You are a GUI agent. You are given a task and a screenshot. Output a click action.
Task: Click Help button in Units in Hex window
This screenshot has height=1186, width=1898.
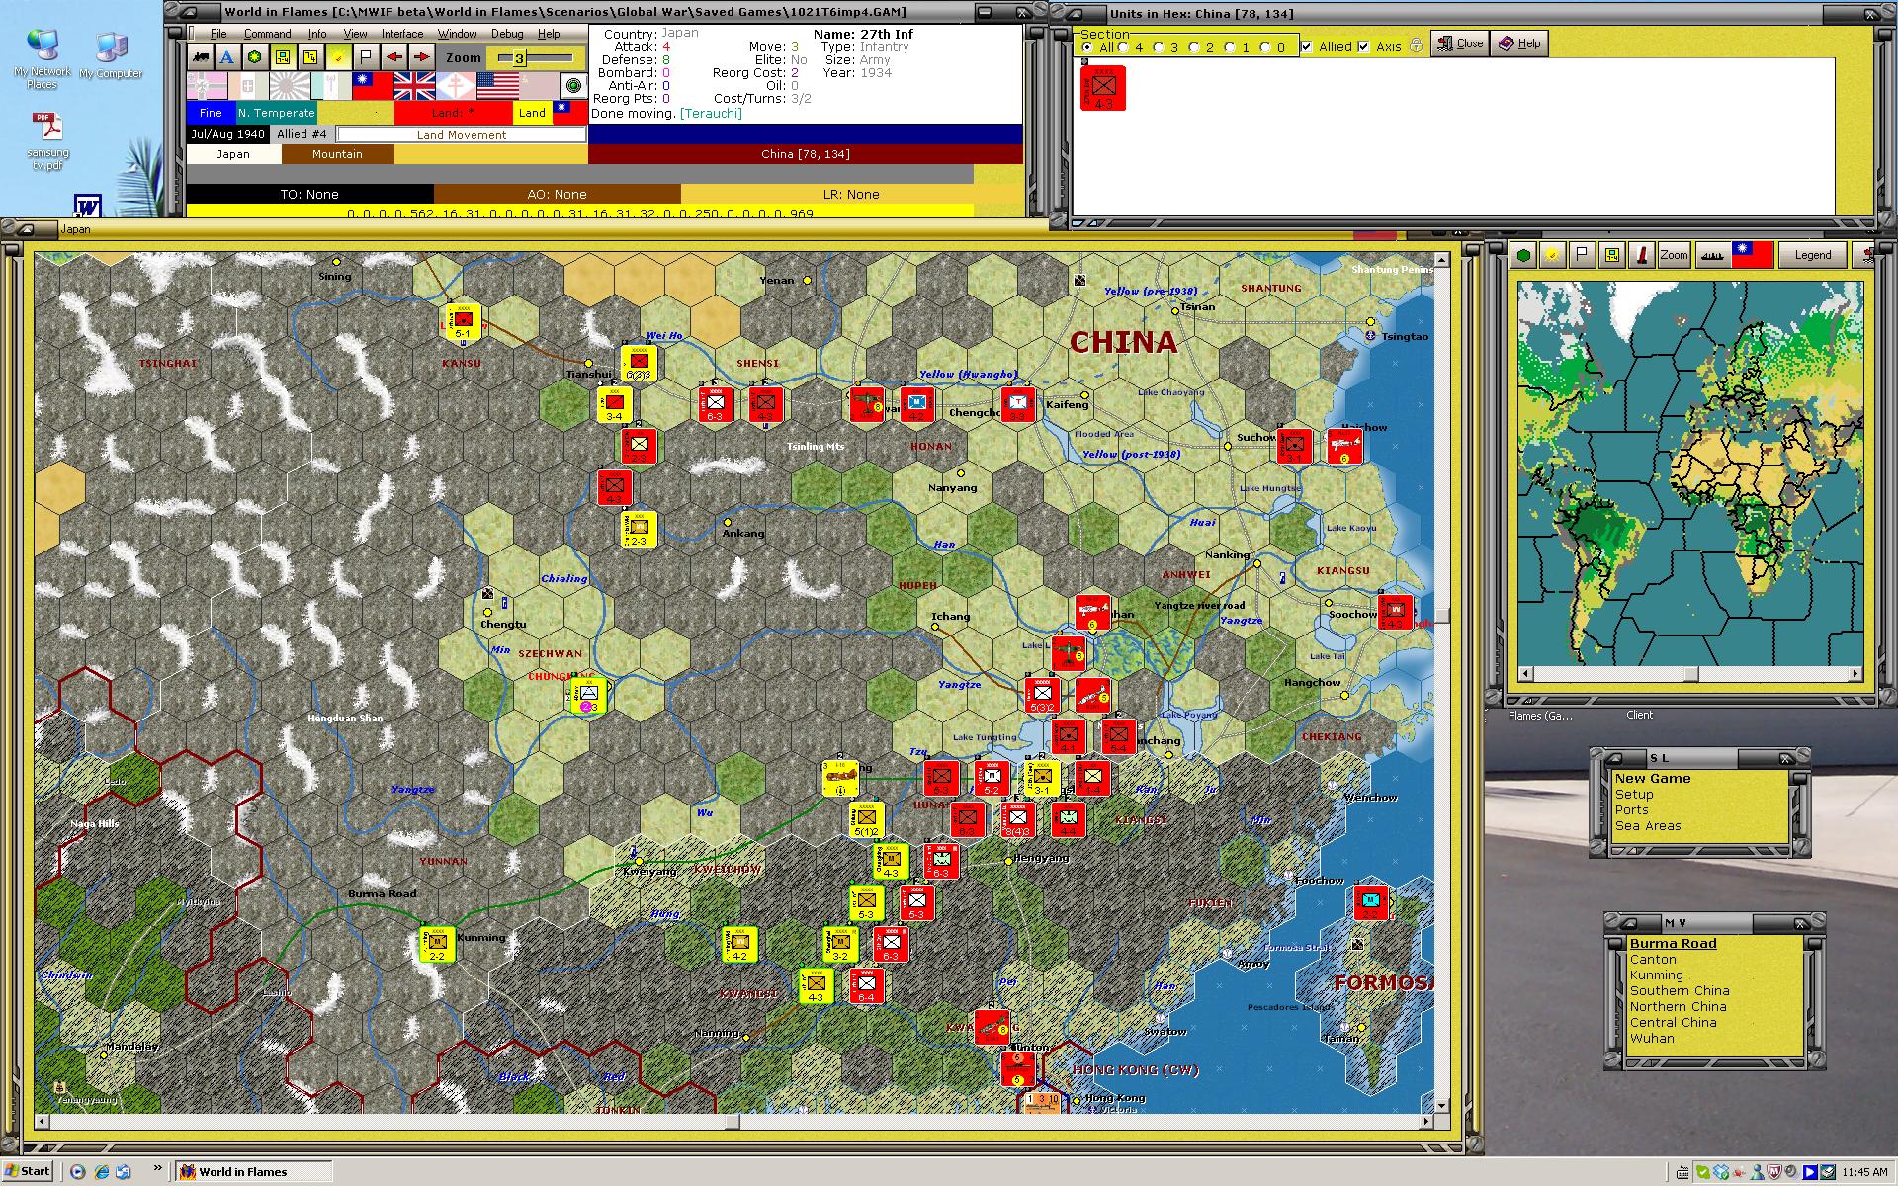pos(1519,43)
